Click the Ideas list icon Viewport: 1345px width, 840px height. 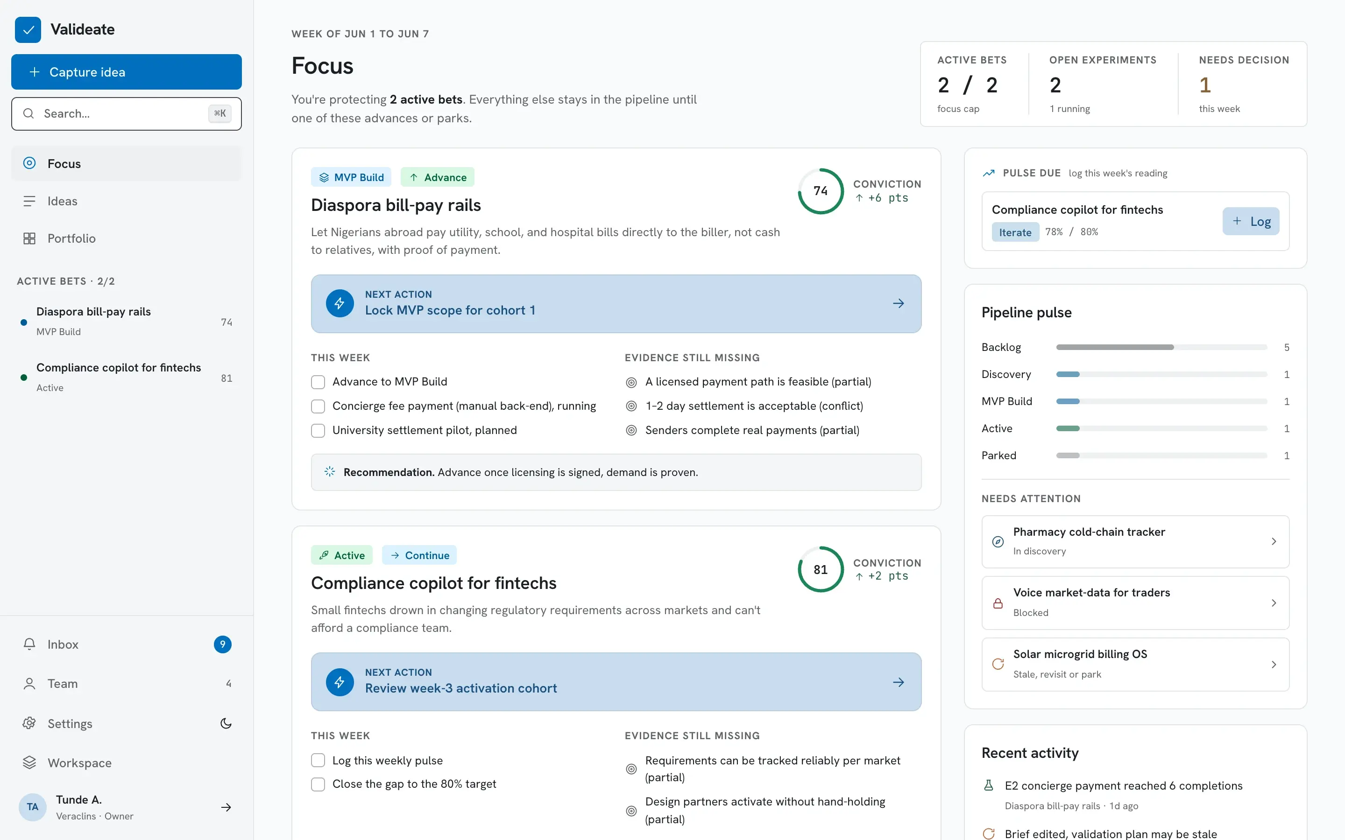[29, 201]
